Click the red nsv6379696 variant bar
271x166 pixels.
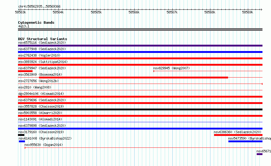(x=140, y=103)
